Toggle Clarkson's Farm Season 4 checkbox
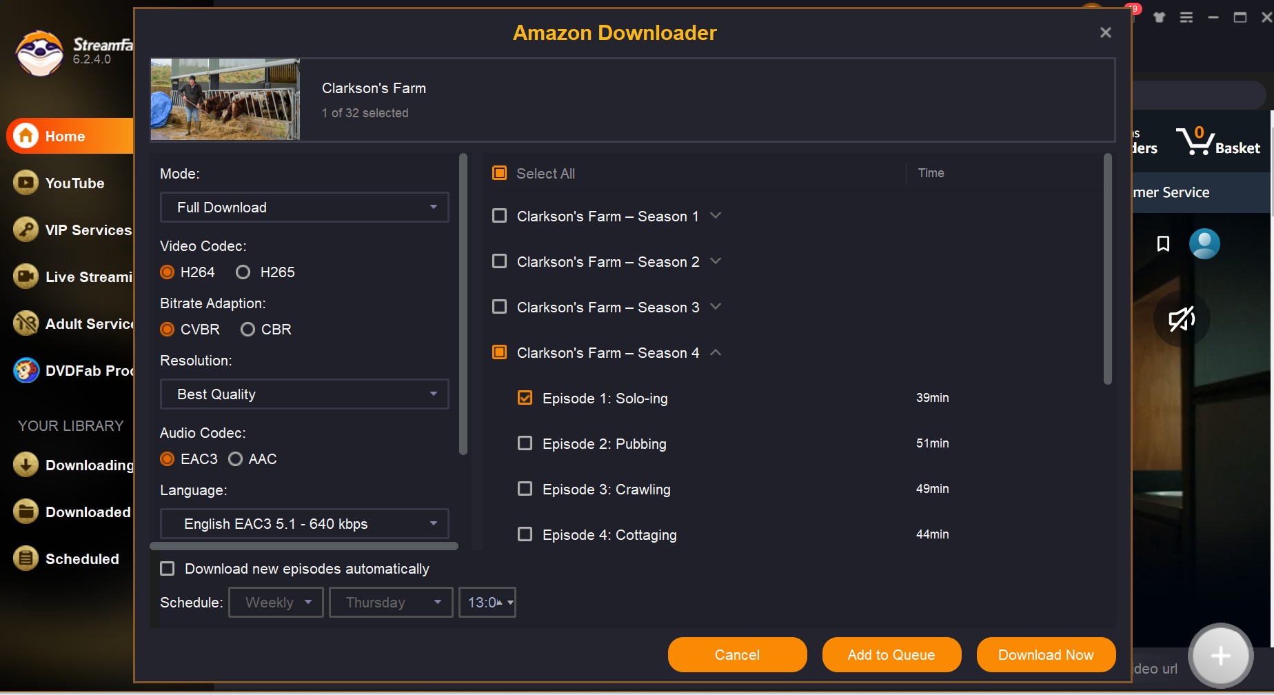The height and width of the screenshot is (695, 1274). click(500, 352)
